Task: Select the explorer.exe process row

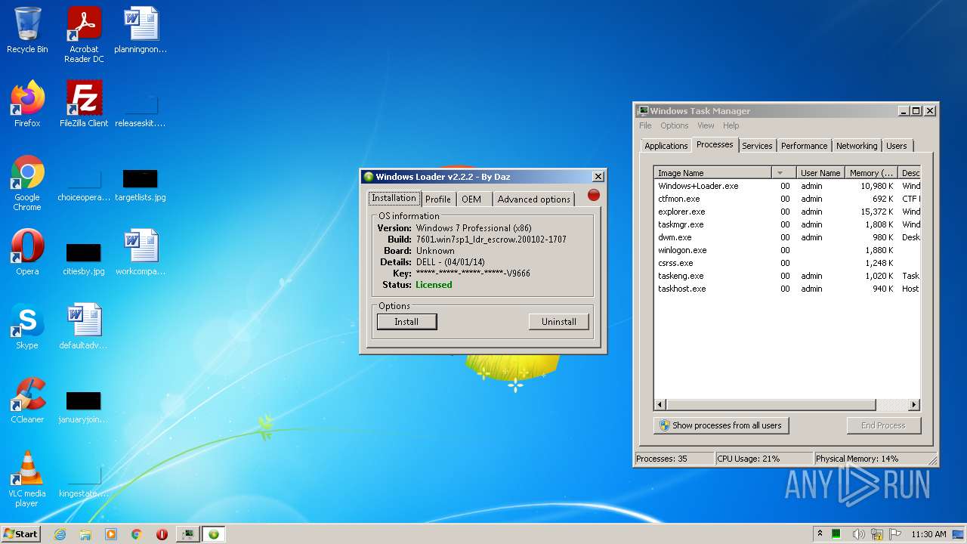Action: tap(787, 212)
